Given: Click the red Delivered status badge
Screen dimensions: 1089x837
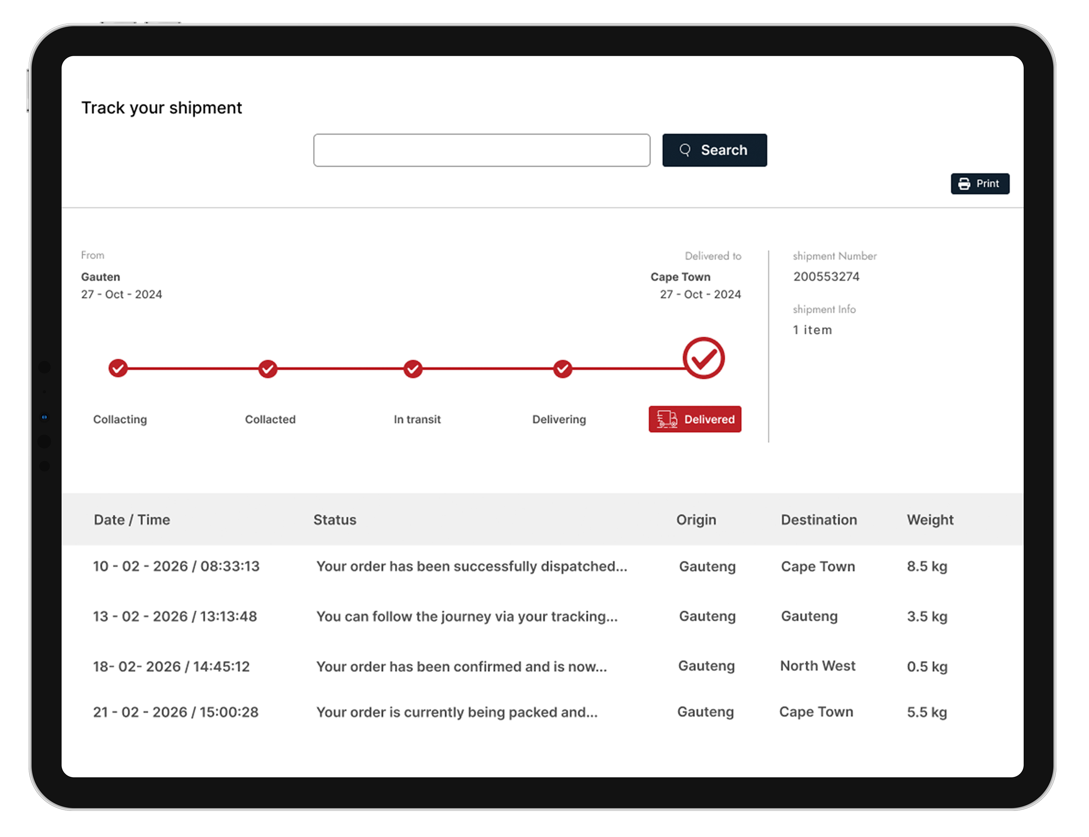Looking at the screenshot, I should tap(695, 419).
